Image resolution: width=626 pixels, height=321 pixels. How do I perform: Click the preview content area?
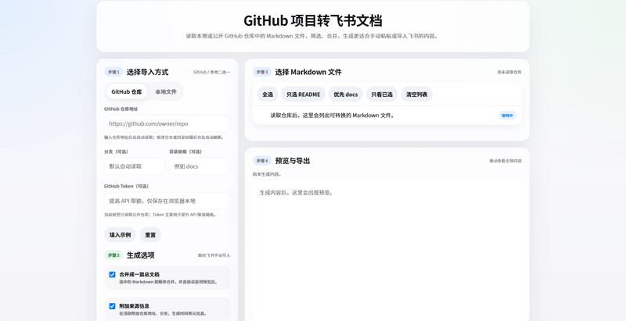387,251
